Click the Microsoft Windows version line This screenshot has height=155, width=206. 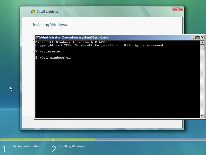coord(72,42)
